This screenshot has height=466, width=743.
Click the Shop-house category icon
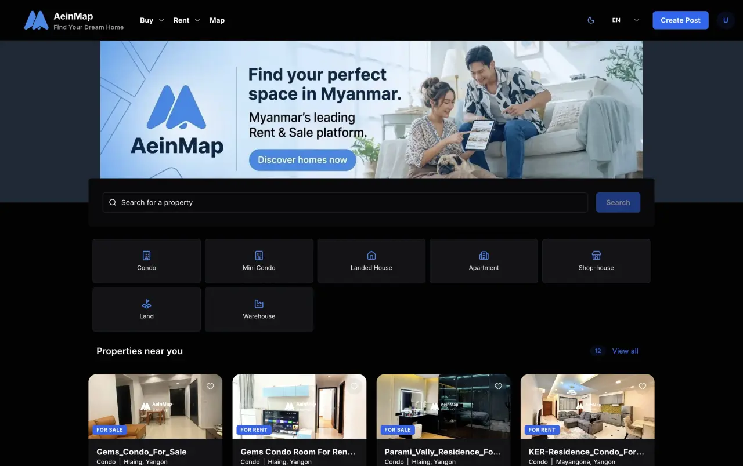pos(596,255)
